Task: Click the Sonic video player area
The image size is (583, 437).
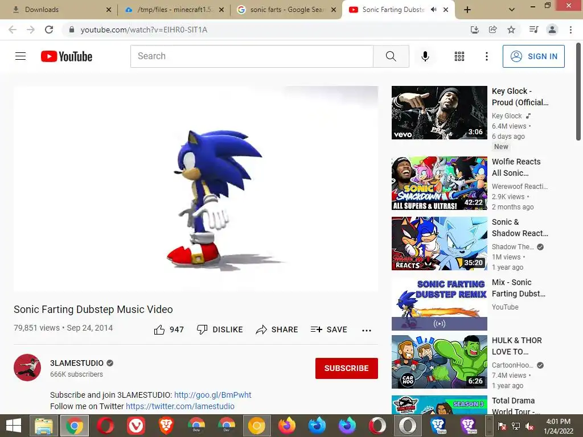Action: [196, 189]
